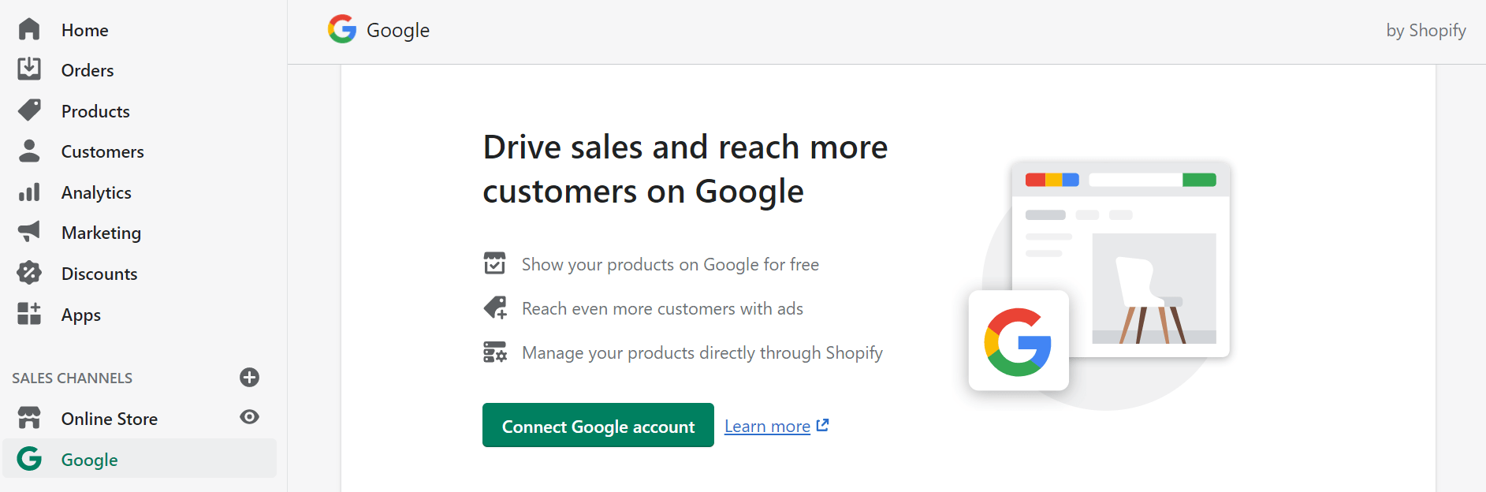Screen dimensions: 1486x492
Task: View the Online Store with eye icon
Action: pos(249,417)
